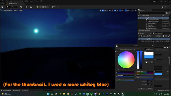Select ExponentialHeightFog in Outliner
The width and height of the screenshot is (171, 96).
pyautogui.click(x=153, y=20)
